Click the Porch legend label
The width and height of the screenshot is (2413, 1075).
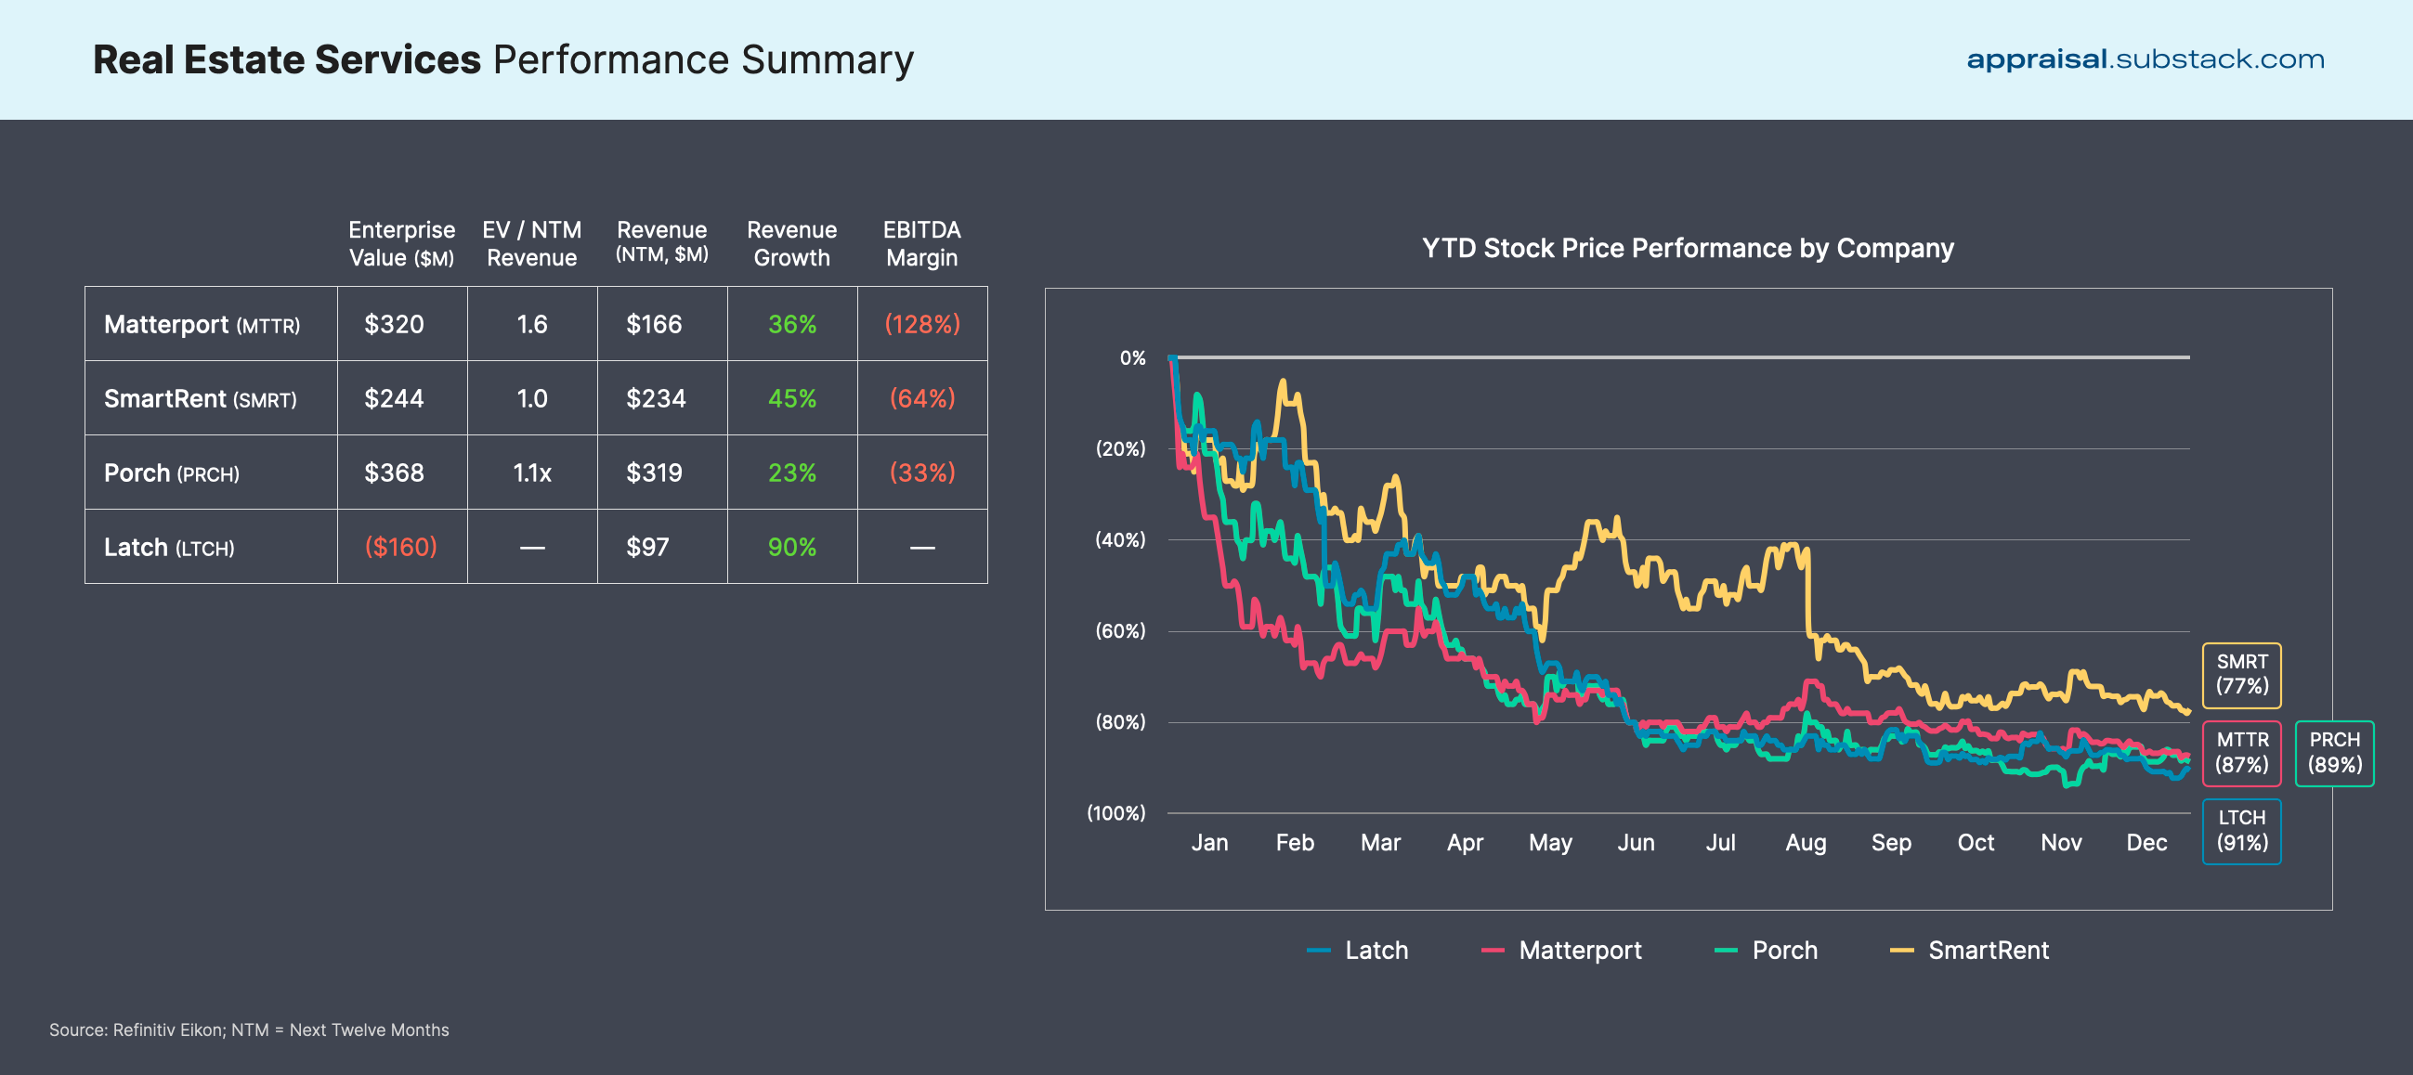1784,951
